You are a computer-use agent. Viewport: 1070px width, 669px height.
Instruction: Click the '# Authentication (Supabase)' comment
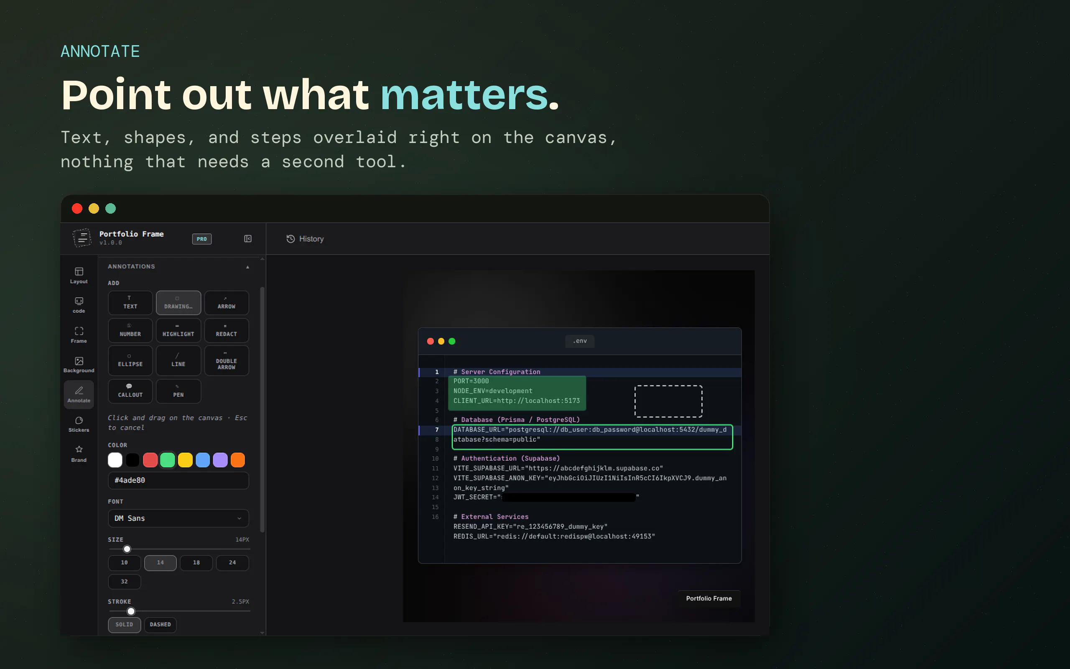[x=507, y=458]
